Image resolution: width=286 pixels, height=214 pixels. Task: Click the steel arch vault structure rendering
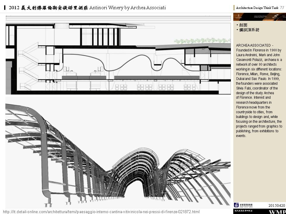coord(118,152)
